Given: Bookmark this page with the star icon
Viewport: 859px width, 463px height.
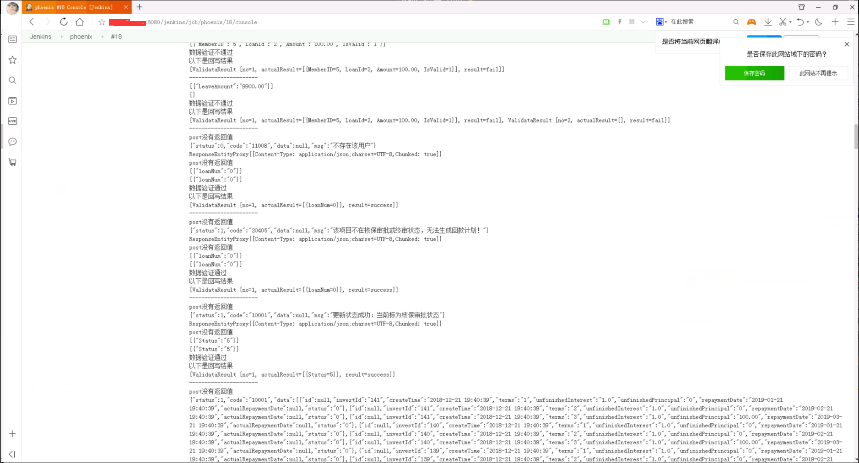Looking at the screenshot, I should (x=102, y=22).
